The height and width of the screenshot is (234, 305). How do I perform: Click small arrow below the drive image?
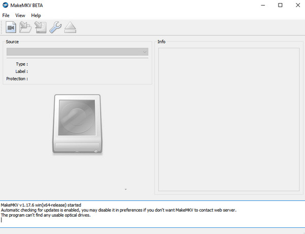coord(126,189)
